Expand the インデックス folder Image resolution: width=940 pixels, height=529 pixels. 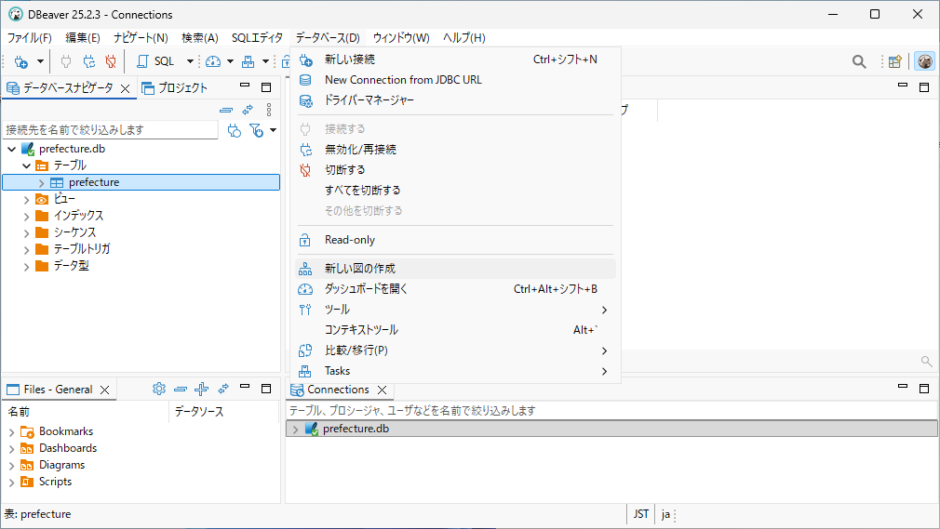pos(26,216)
